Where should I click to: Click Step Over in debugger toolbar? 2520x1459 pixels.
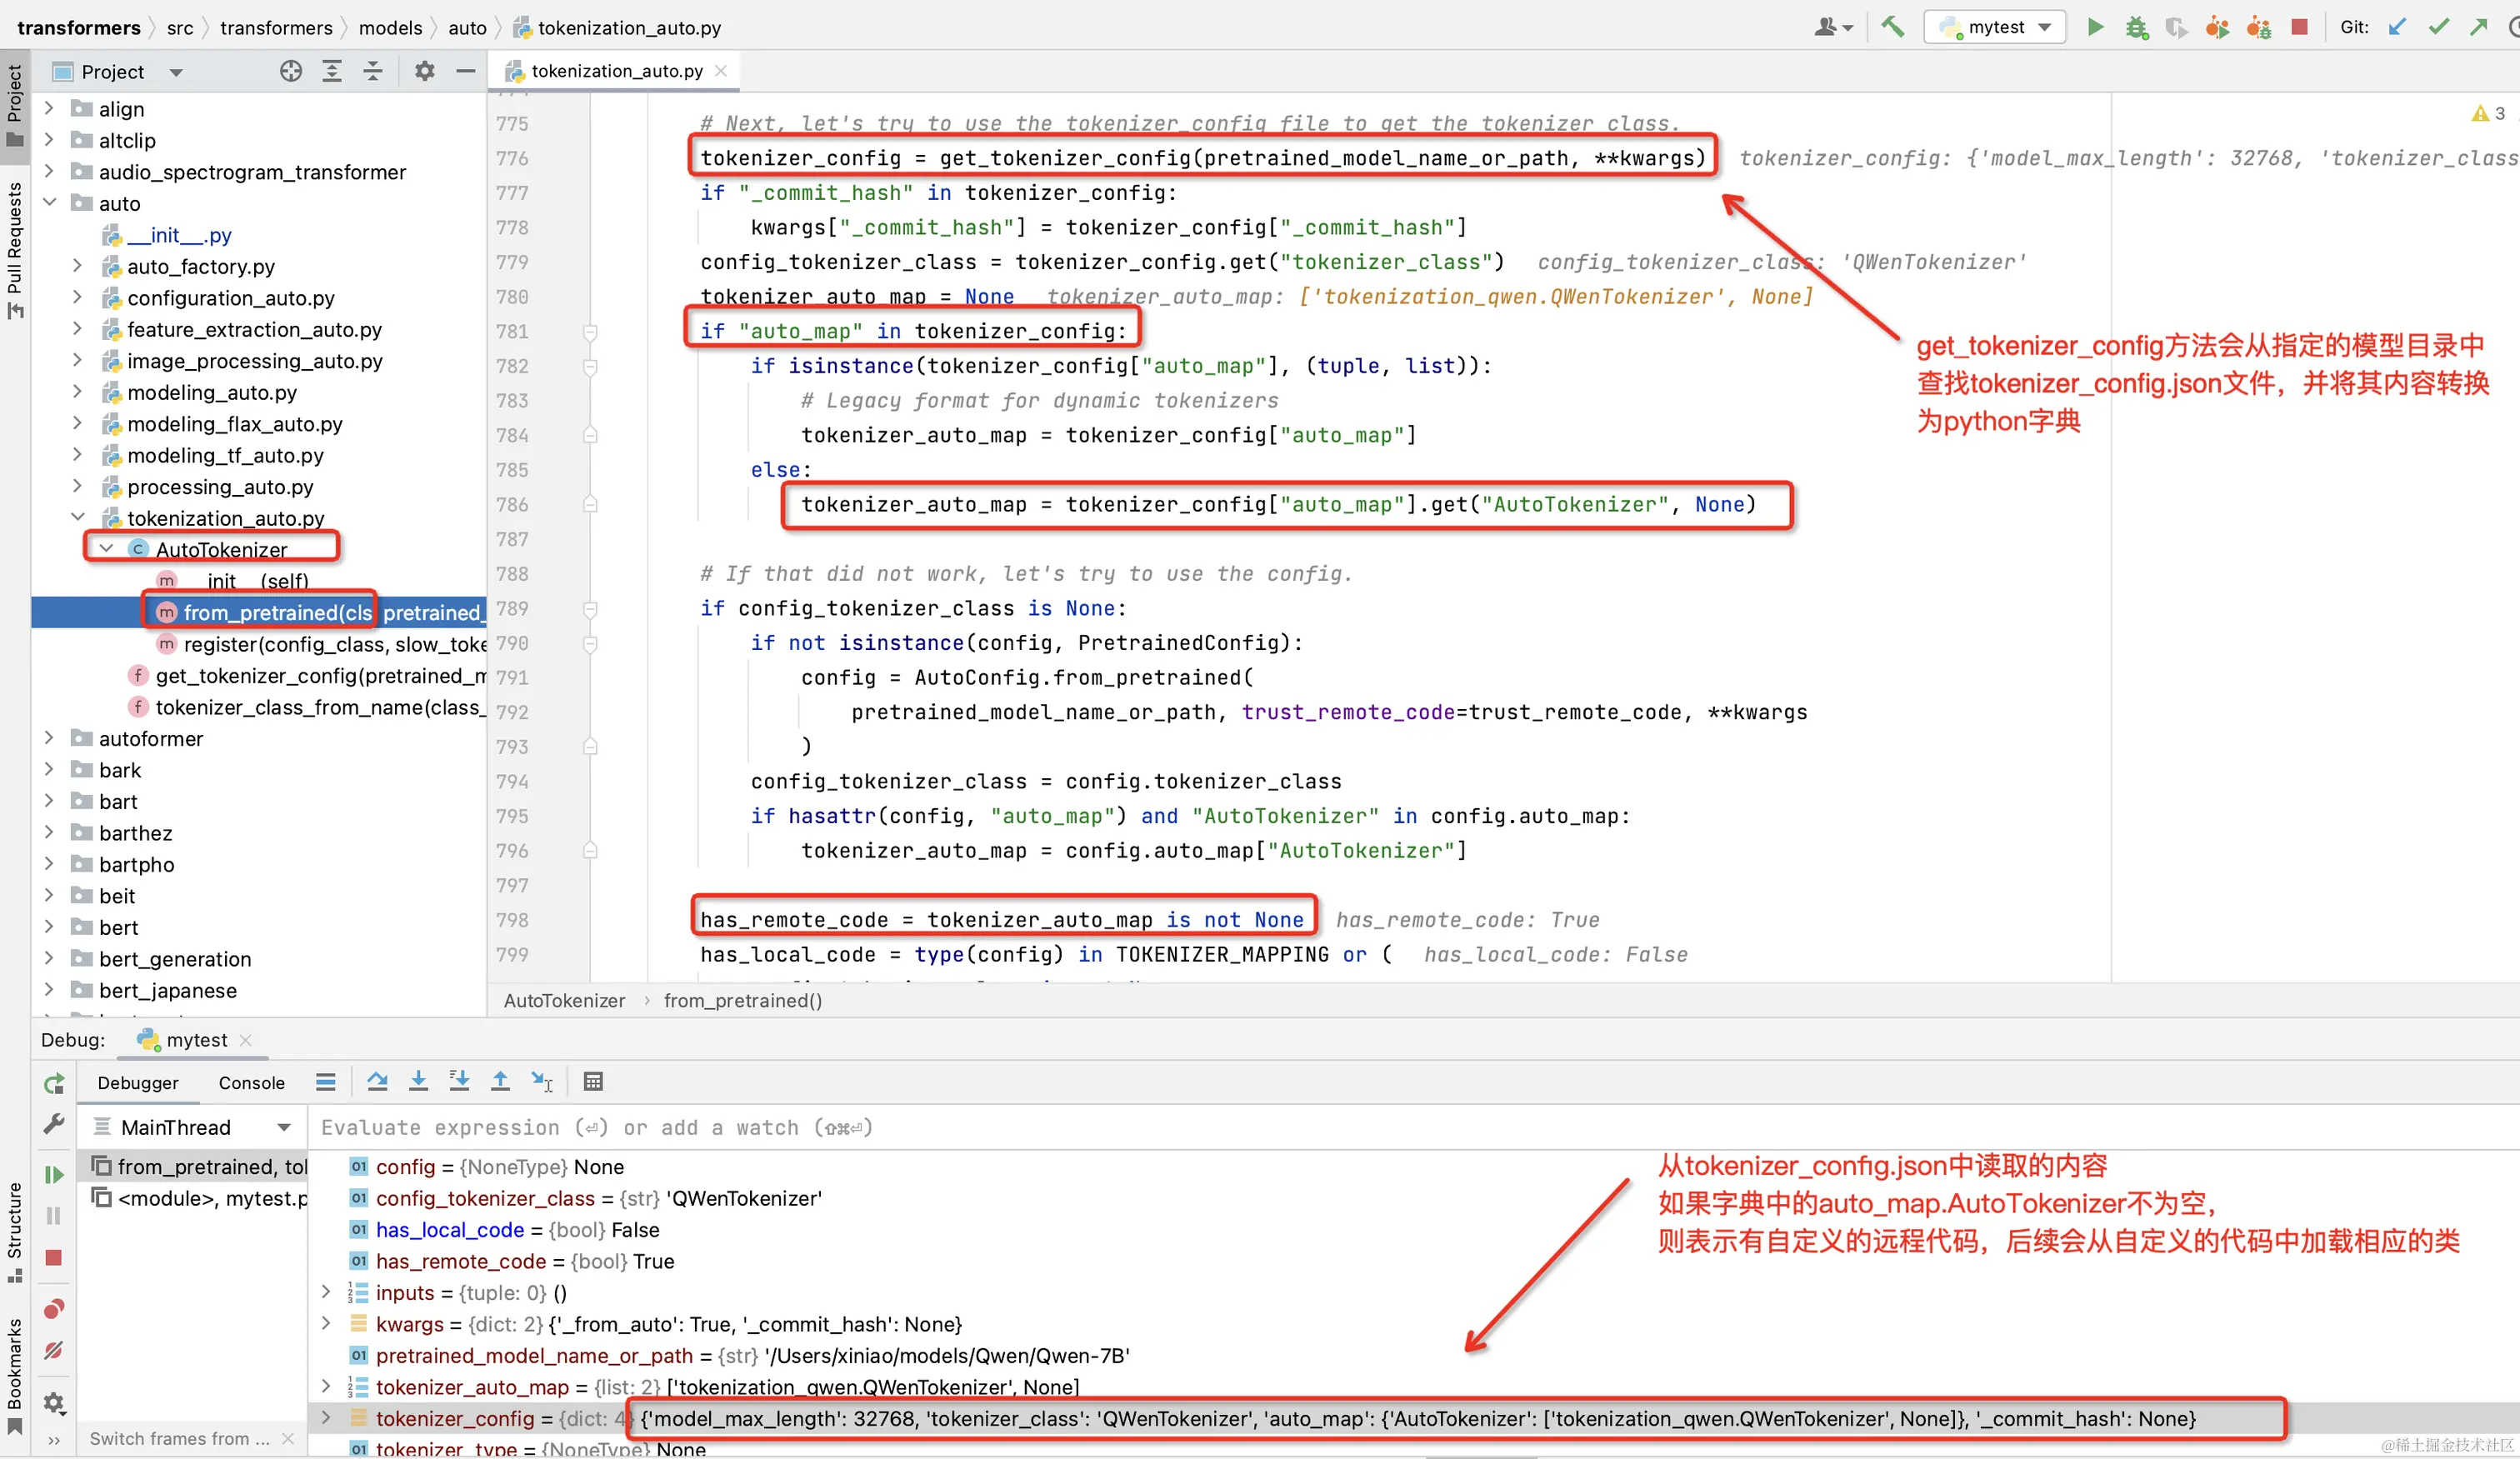coord(377,1081)
